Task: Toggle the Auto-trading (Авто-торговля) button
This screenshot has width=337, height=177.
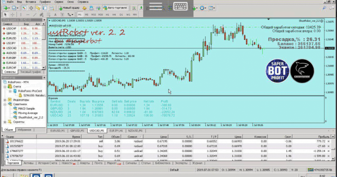Action: point(114,8)
